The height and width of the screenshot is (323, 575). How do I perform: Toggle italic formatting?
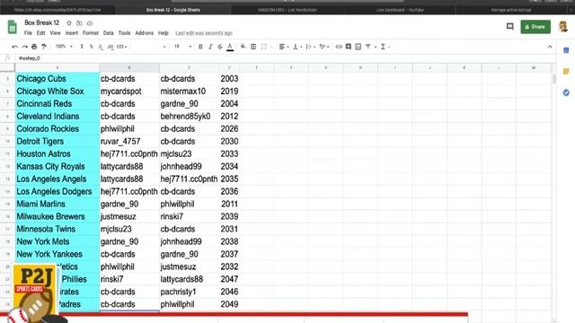coord(210,47)
